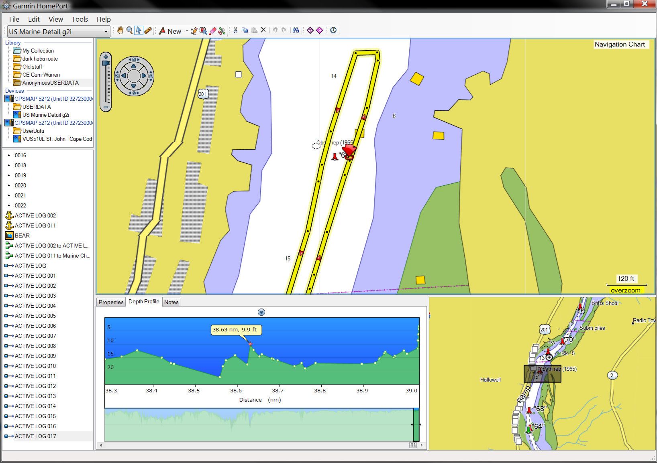Image resolution: width=657 pixels, height=463 pixels.
Task: Select route ACTIVE LOG 011 to Marine Ch...
Action: 52,256
